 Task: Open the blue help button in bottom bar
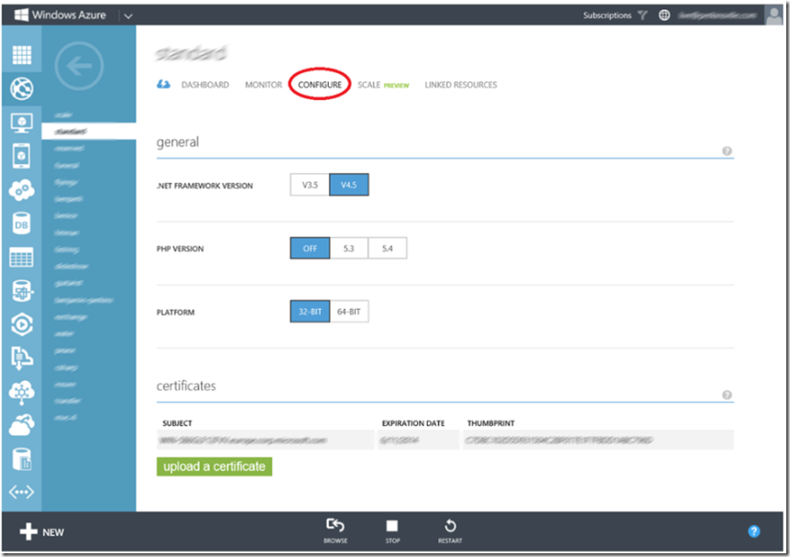coord(753,531)
